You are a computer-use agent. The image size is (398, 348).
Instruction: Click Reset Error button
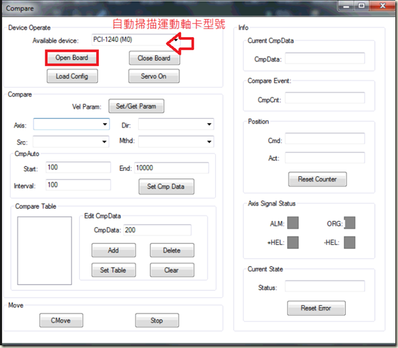(316, 308)
